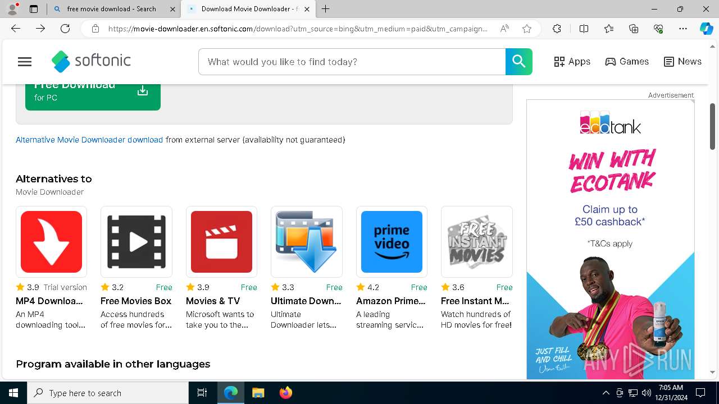Image resolution: width=719 pixels, height=404 pixels.
Task: Click the Read aloud icon
Action: [504, 29]
